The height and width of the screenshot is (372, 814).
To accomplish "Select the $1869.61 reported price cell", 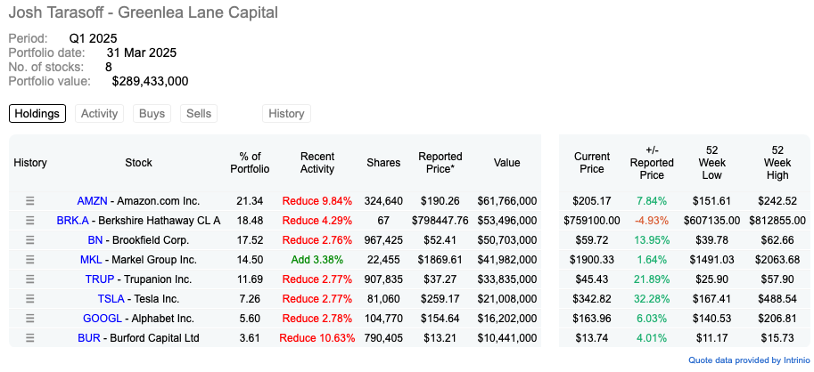I will tap(440, 260).
